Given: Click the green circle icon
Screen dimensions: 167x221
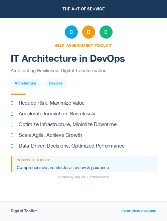Looking at the screenshot, I should point(106,32).
